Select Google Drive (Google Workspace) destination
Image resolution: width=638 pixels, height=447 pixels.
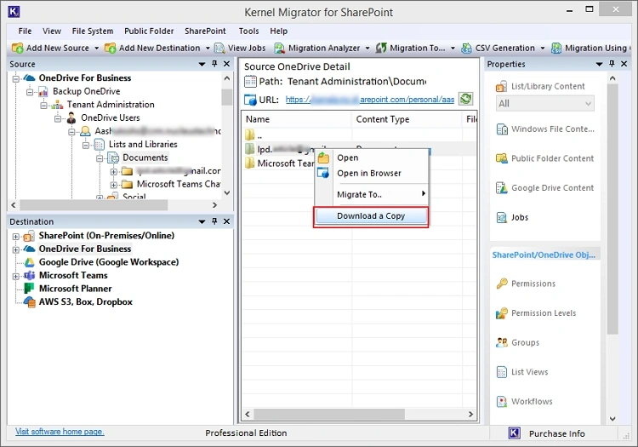coord(109,262)
